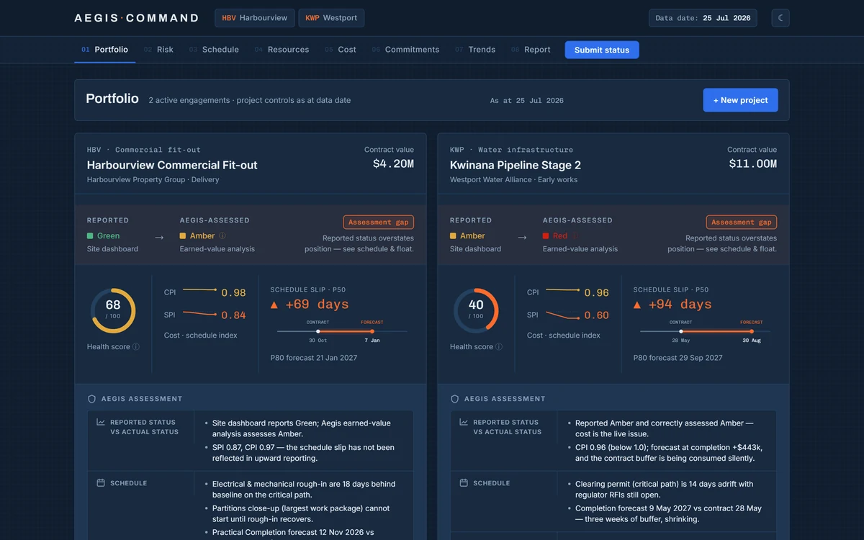Image resolution: width=864 pixels, height=540 pixels.
Task: Click 'Westport Water Alliance · Early works' subtitle
Action: pos(513,180)
